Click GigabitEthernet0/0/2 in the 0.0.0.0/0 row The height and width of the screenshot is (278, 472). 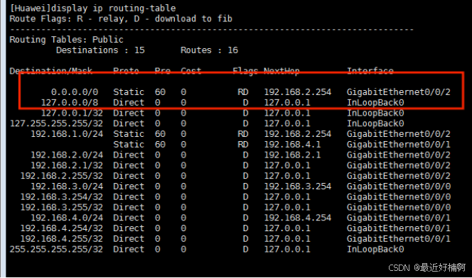coord(399,92)
